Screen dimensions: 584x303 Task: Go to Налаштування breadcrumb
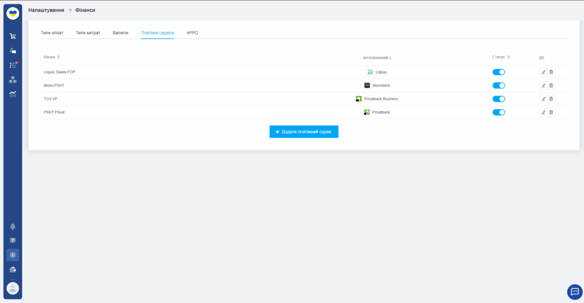click(46, 10)
